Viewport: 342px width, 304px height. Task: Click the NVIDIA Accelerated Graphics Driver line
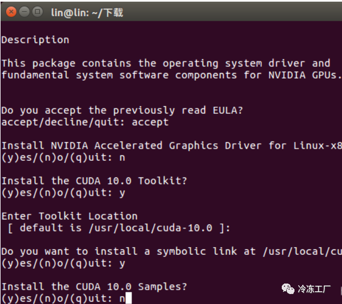pyautogui.click(x=172, y=146)
